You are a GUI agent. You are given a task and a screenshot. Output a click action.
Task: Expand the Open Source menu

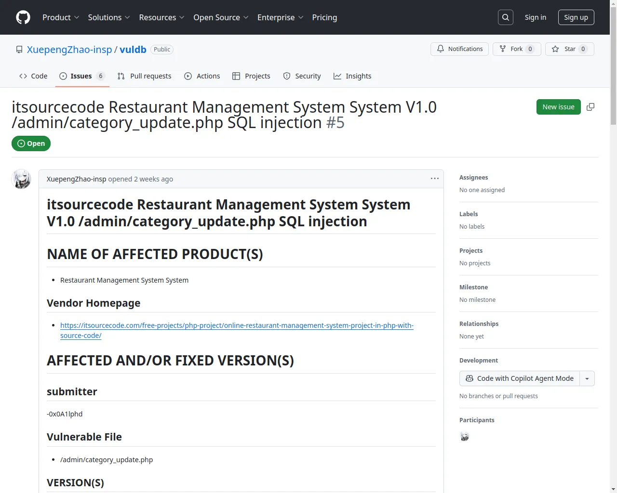tap(221, 17)
